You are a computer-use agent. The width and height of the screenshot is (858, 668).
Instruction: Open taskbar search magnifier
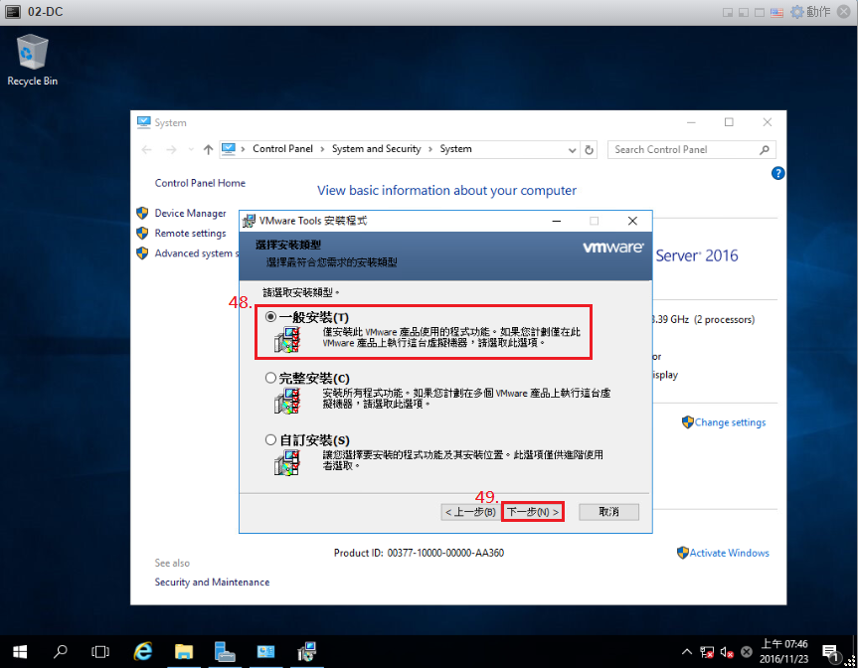(x=61, y=651)
